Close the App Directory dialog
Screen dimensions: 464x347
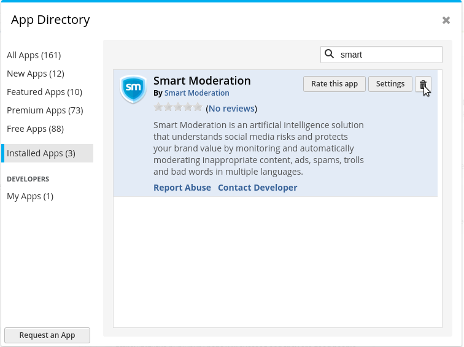pos(446,20)
